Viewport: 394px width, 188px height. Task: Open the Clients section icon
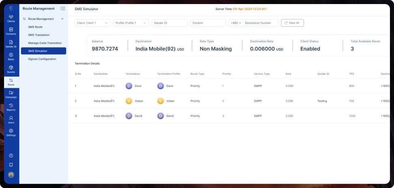11,17
